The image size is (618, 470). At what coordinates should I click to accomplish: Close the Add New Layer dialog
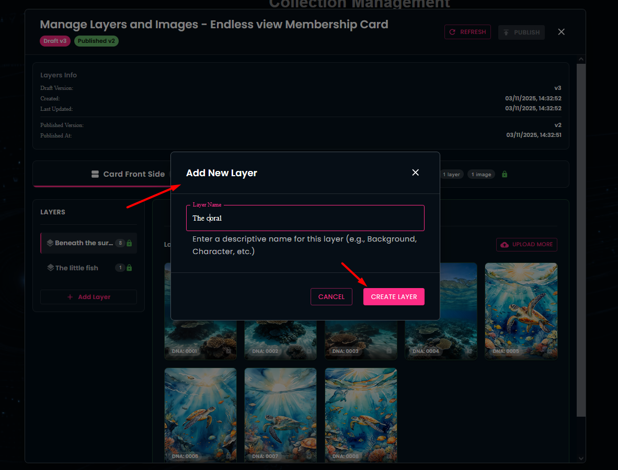[415, 173]
